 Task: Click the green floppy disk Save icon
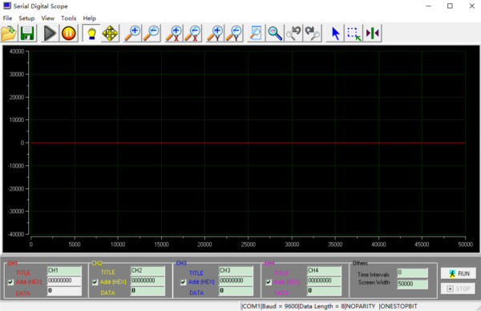[x=27, y=33]
